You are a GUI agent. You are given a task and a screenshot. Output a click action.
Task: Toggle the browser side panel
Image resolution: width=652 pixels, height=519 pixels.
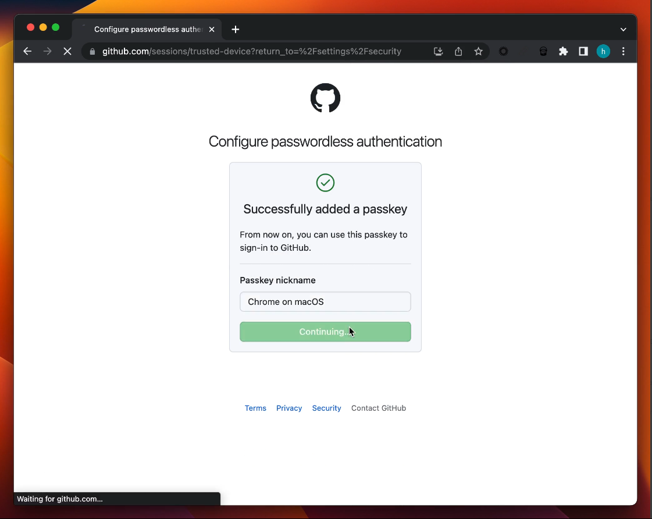click(583, 51)
